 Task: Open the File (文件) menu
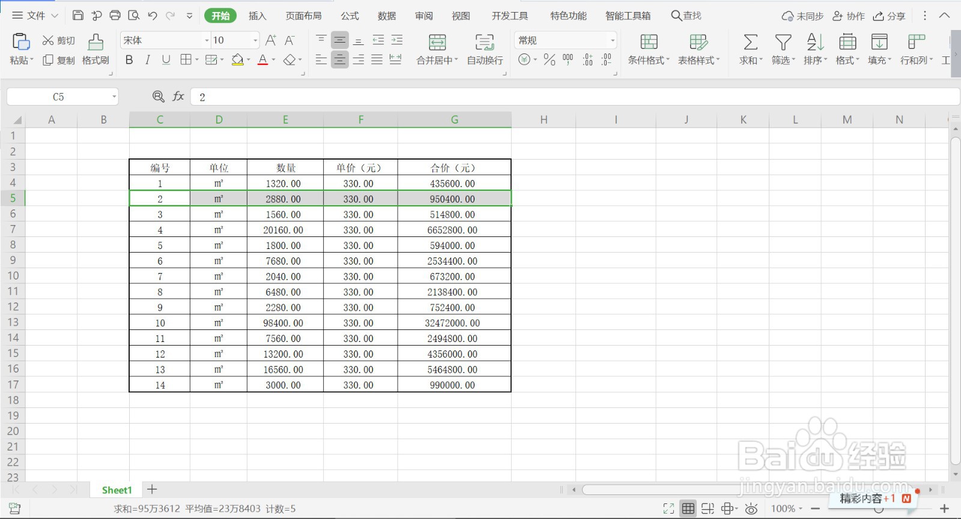point(35,16)
